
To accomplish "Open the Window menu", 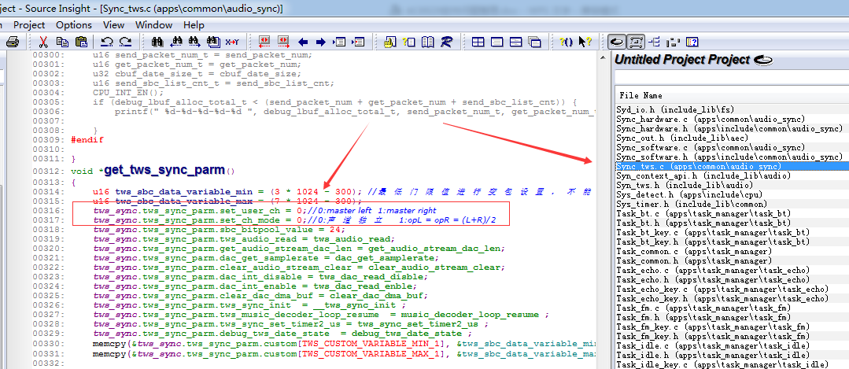I will [x=153, y=25].
